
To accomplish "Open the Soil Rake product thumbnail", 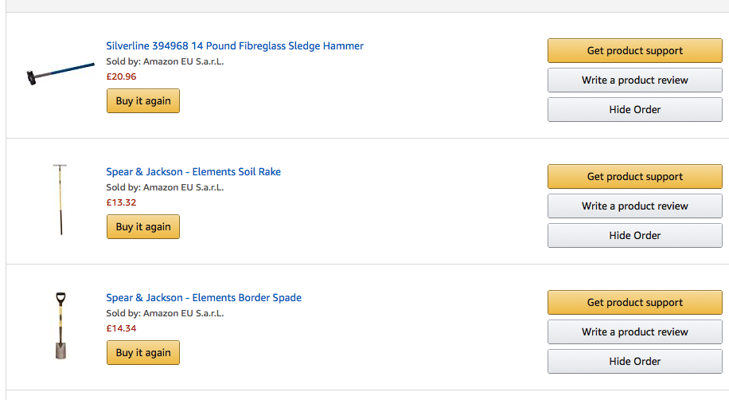I will coord(60,200).
